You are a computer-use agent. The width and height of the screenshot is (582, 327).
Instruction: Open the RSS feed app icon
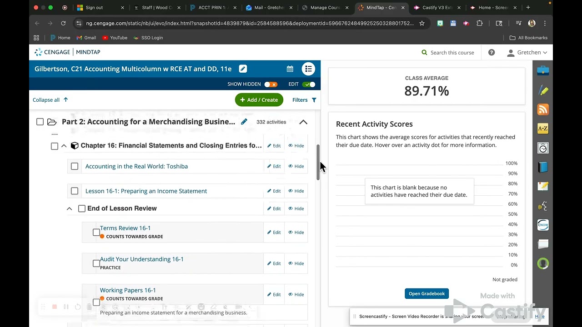(x=543, y=109)
